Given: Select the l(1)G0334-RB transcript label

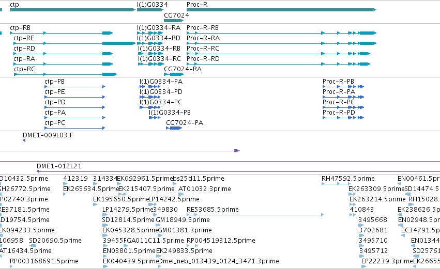Looking at the screenshot, I should click(x=159, y=49).
